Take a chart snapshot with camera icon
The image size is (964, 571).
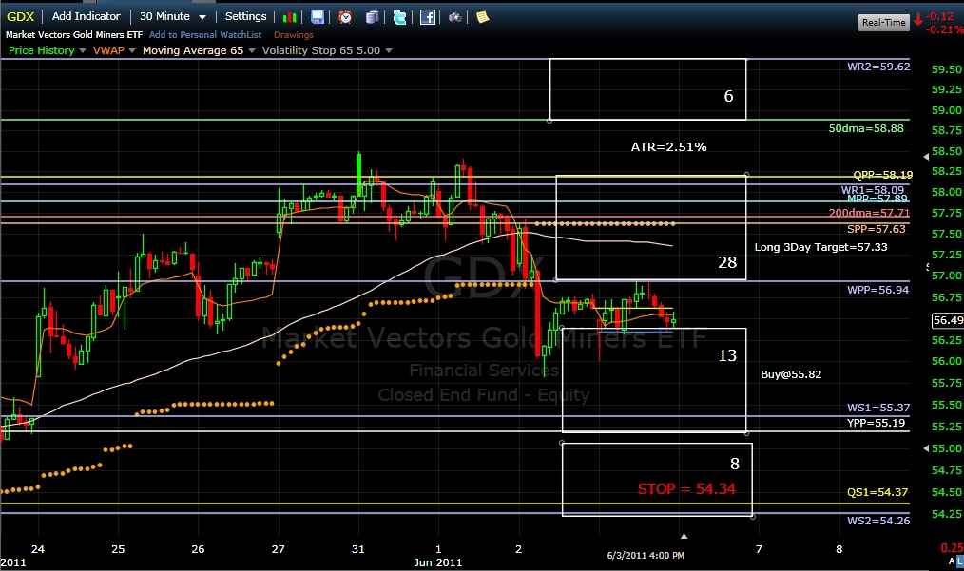[x=455, y=17]
